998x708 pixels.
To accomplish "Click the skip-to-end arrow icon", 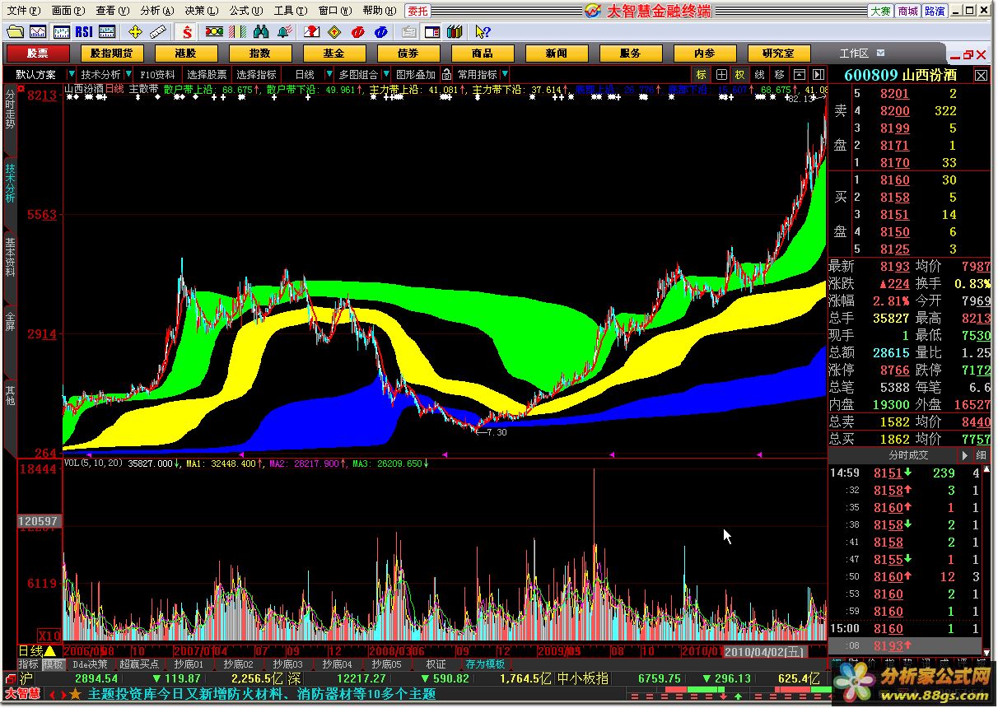I will coord(818,74).
